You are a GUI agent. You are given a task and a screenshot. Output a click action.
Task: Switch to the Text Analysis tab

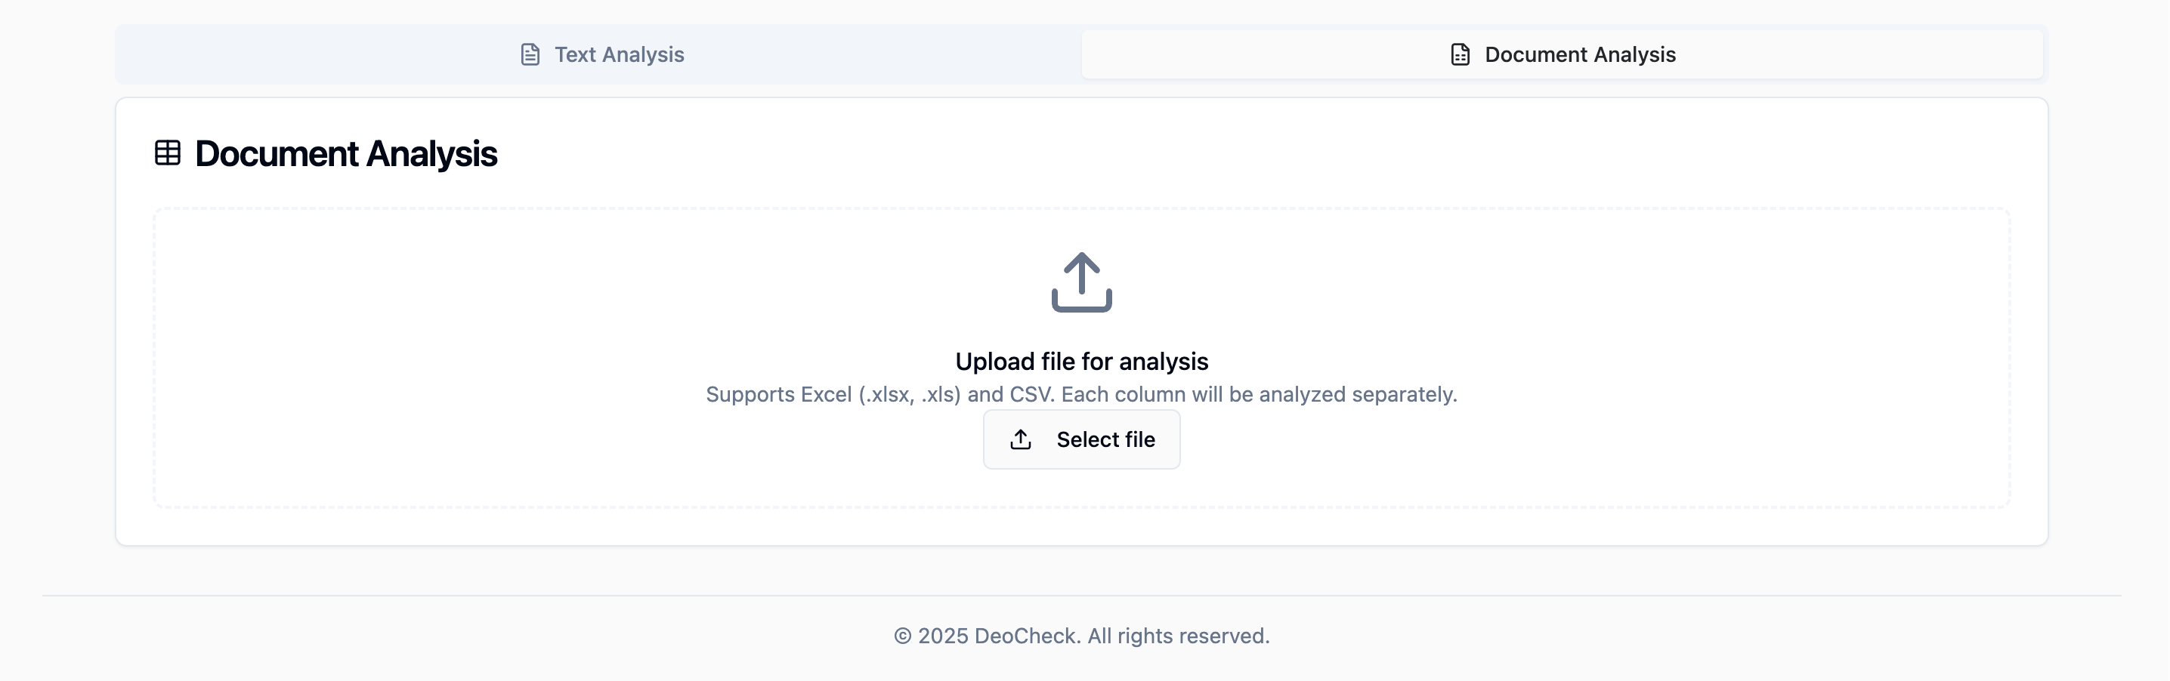pyautogui.click(x=601, y=54)
